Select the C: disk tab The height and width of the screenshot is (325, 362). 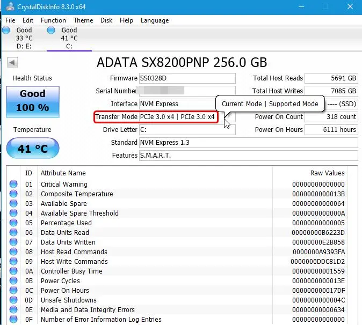coord(69,38)
